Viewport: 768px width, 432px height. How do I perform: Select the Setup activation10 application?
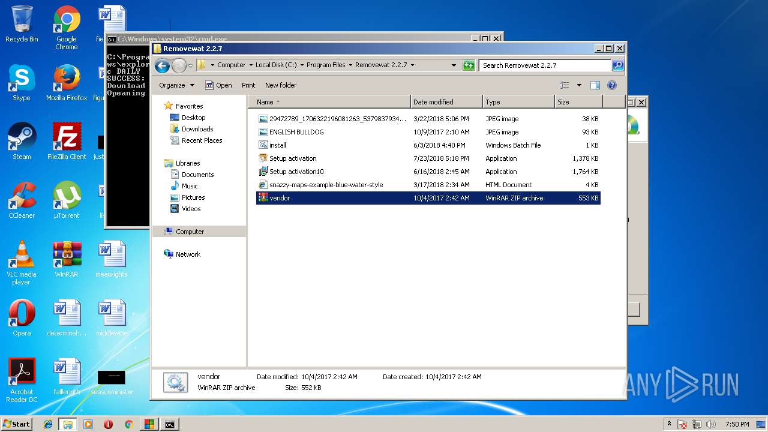coord(428,172)
